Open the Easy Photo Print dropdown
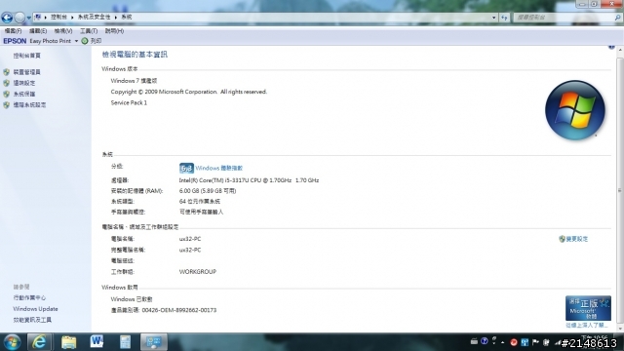Image resolution: width=624 pixels, height=351 pixels. [76, 41]
